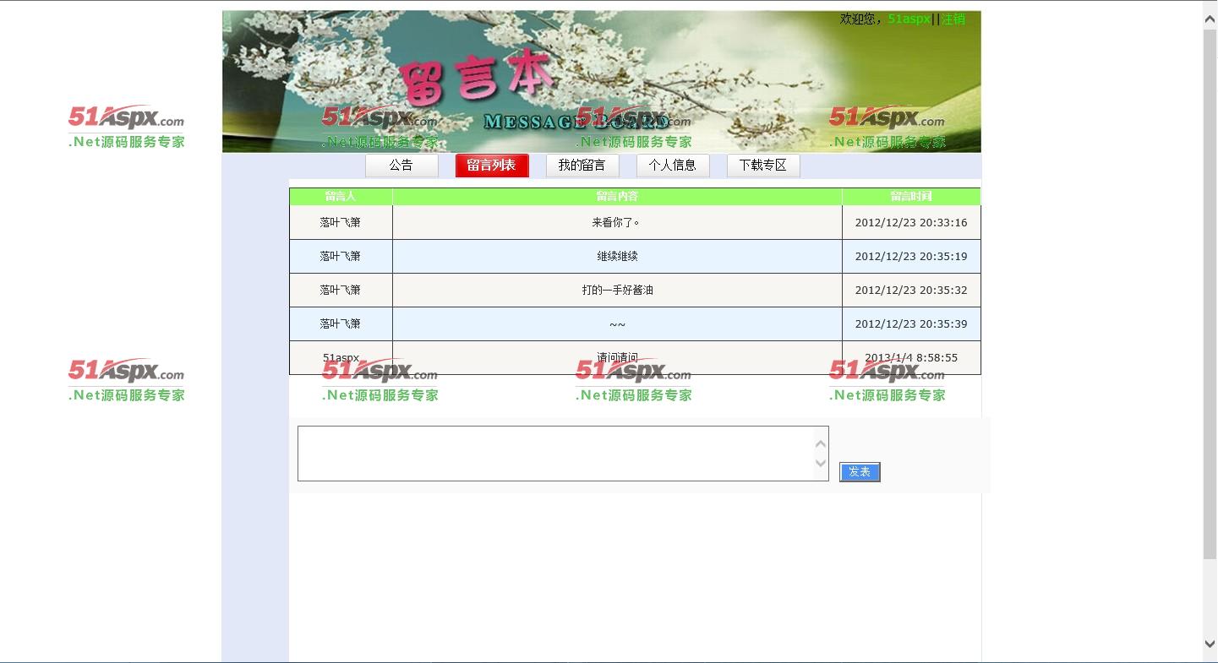1218x663 pixels.
Task: Select message text 来看你了。
Action: tap(616, 222)
